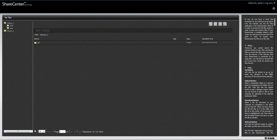This screenshot has height=140, width=277.
Task: Collapse the Volume_1 tree node
Action: click(x=5, y=23)
